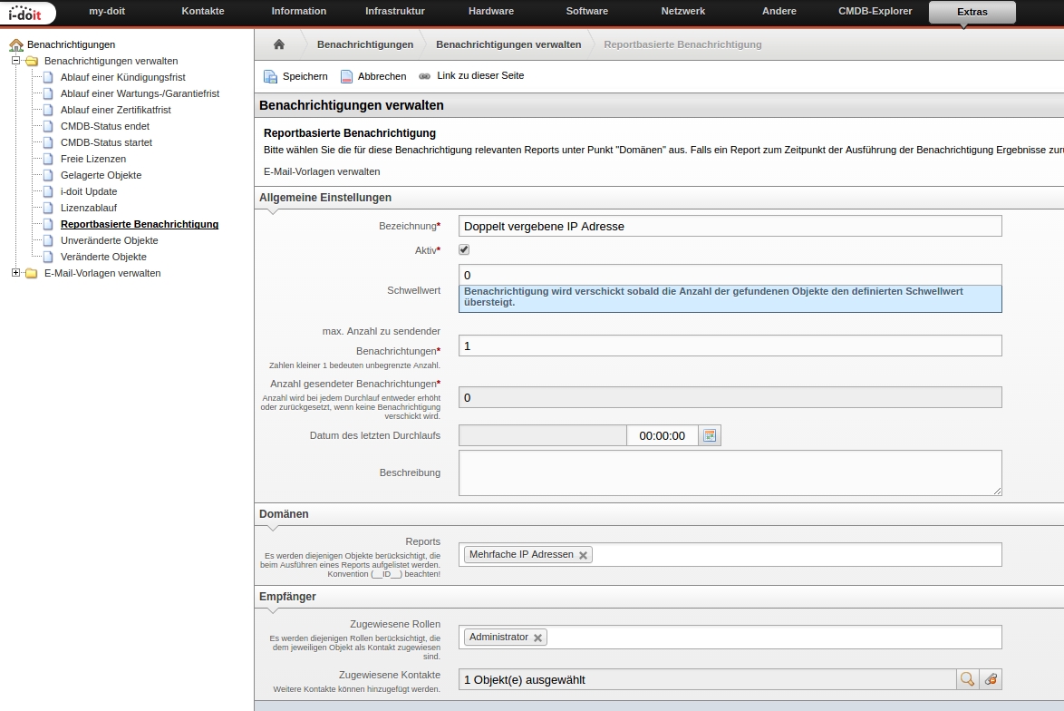Click the Bezeichnung input field
The width and height of the screenshot is (1064, 711).
click(x=730, y=226)
